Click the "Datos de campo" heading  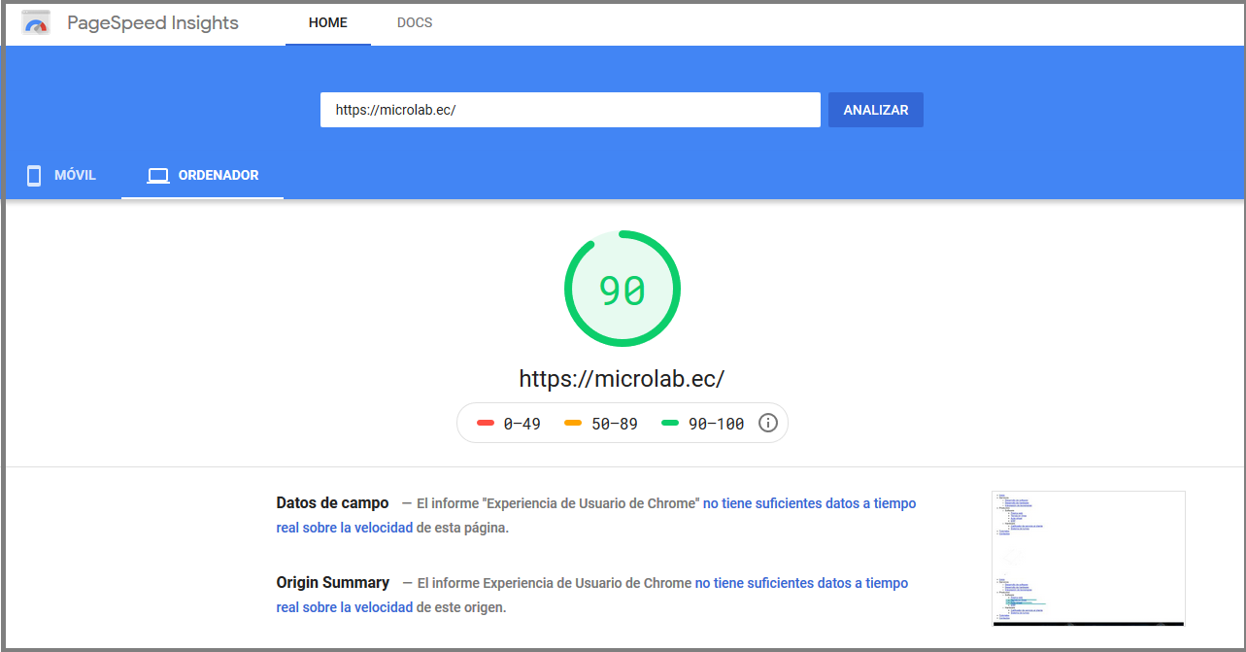coord(332,503)
